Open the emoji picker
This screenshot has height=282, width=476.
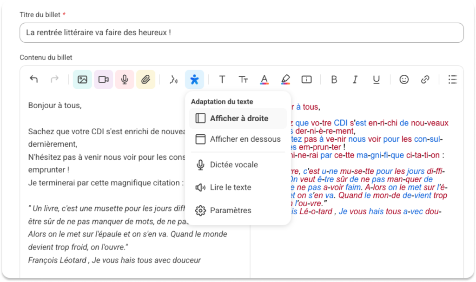[404, 79]
